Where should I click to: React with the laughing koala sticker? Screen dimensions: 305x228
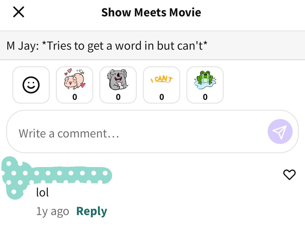coord(118,85)
